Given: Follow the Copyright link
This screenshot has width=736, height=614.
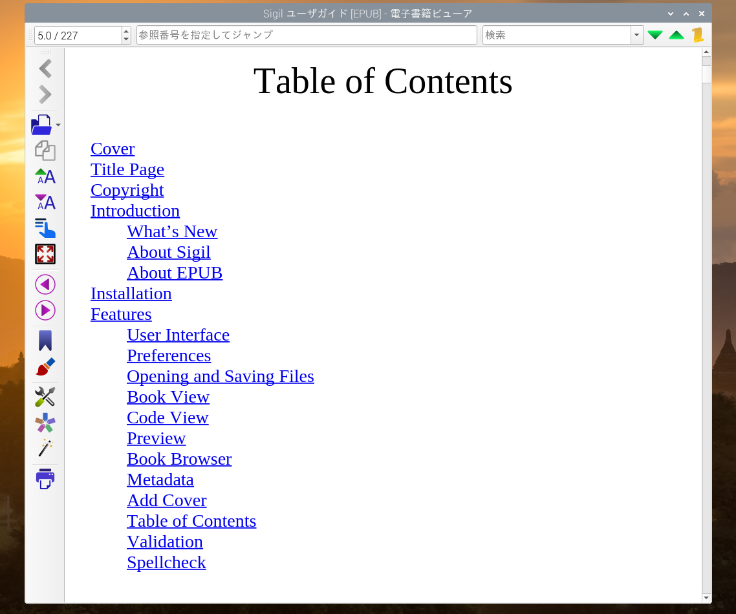Looking at the screenshot, I should [127, 190].
